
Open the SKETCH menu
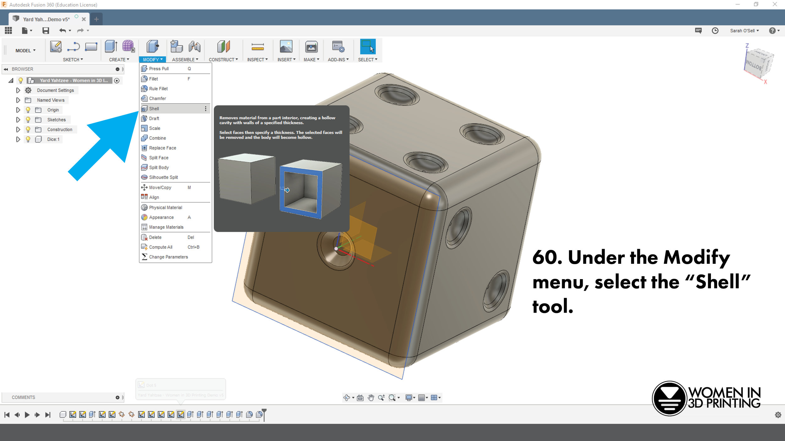pyautogui.click(x=73, y=60)
